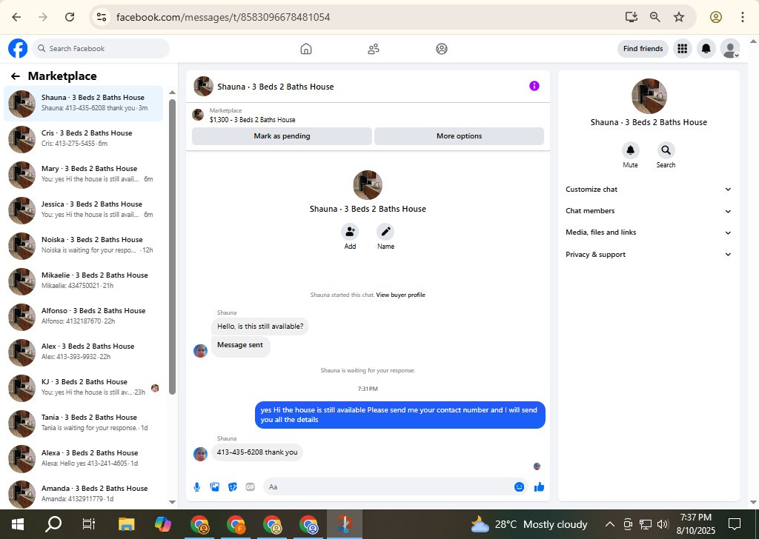Open Jessica conversation in list
Screen dimensions: 759x539
coord(83,210)
